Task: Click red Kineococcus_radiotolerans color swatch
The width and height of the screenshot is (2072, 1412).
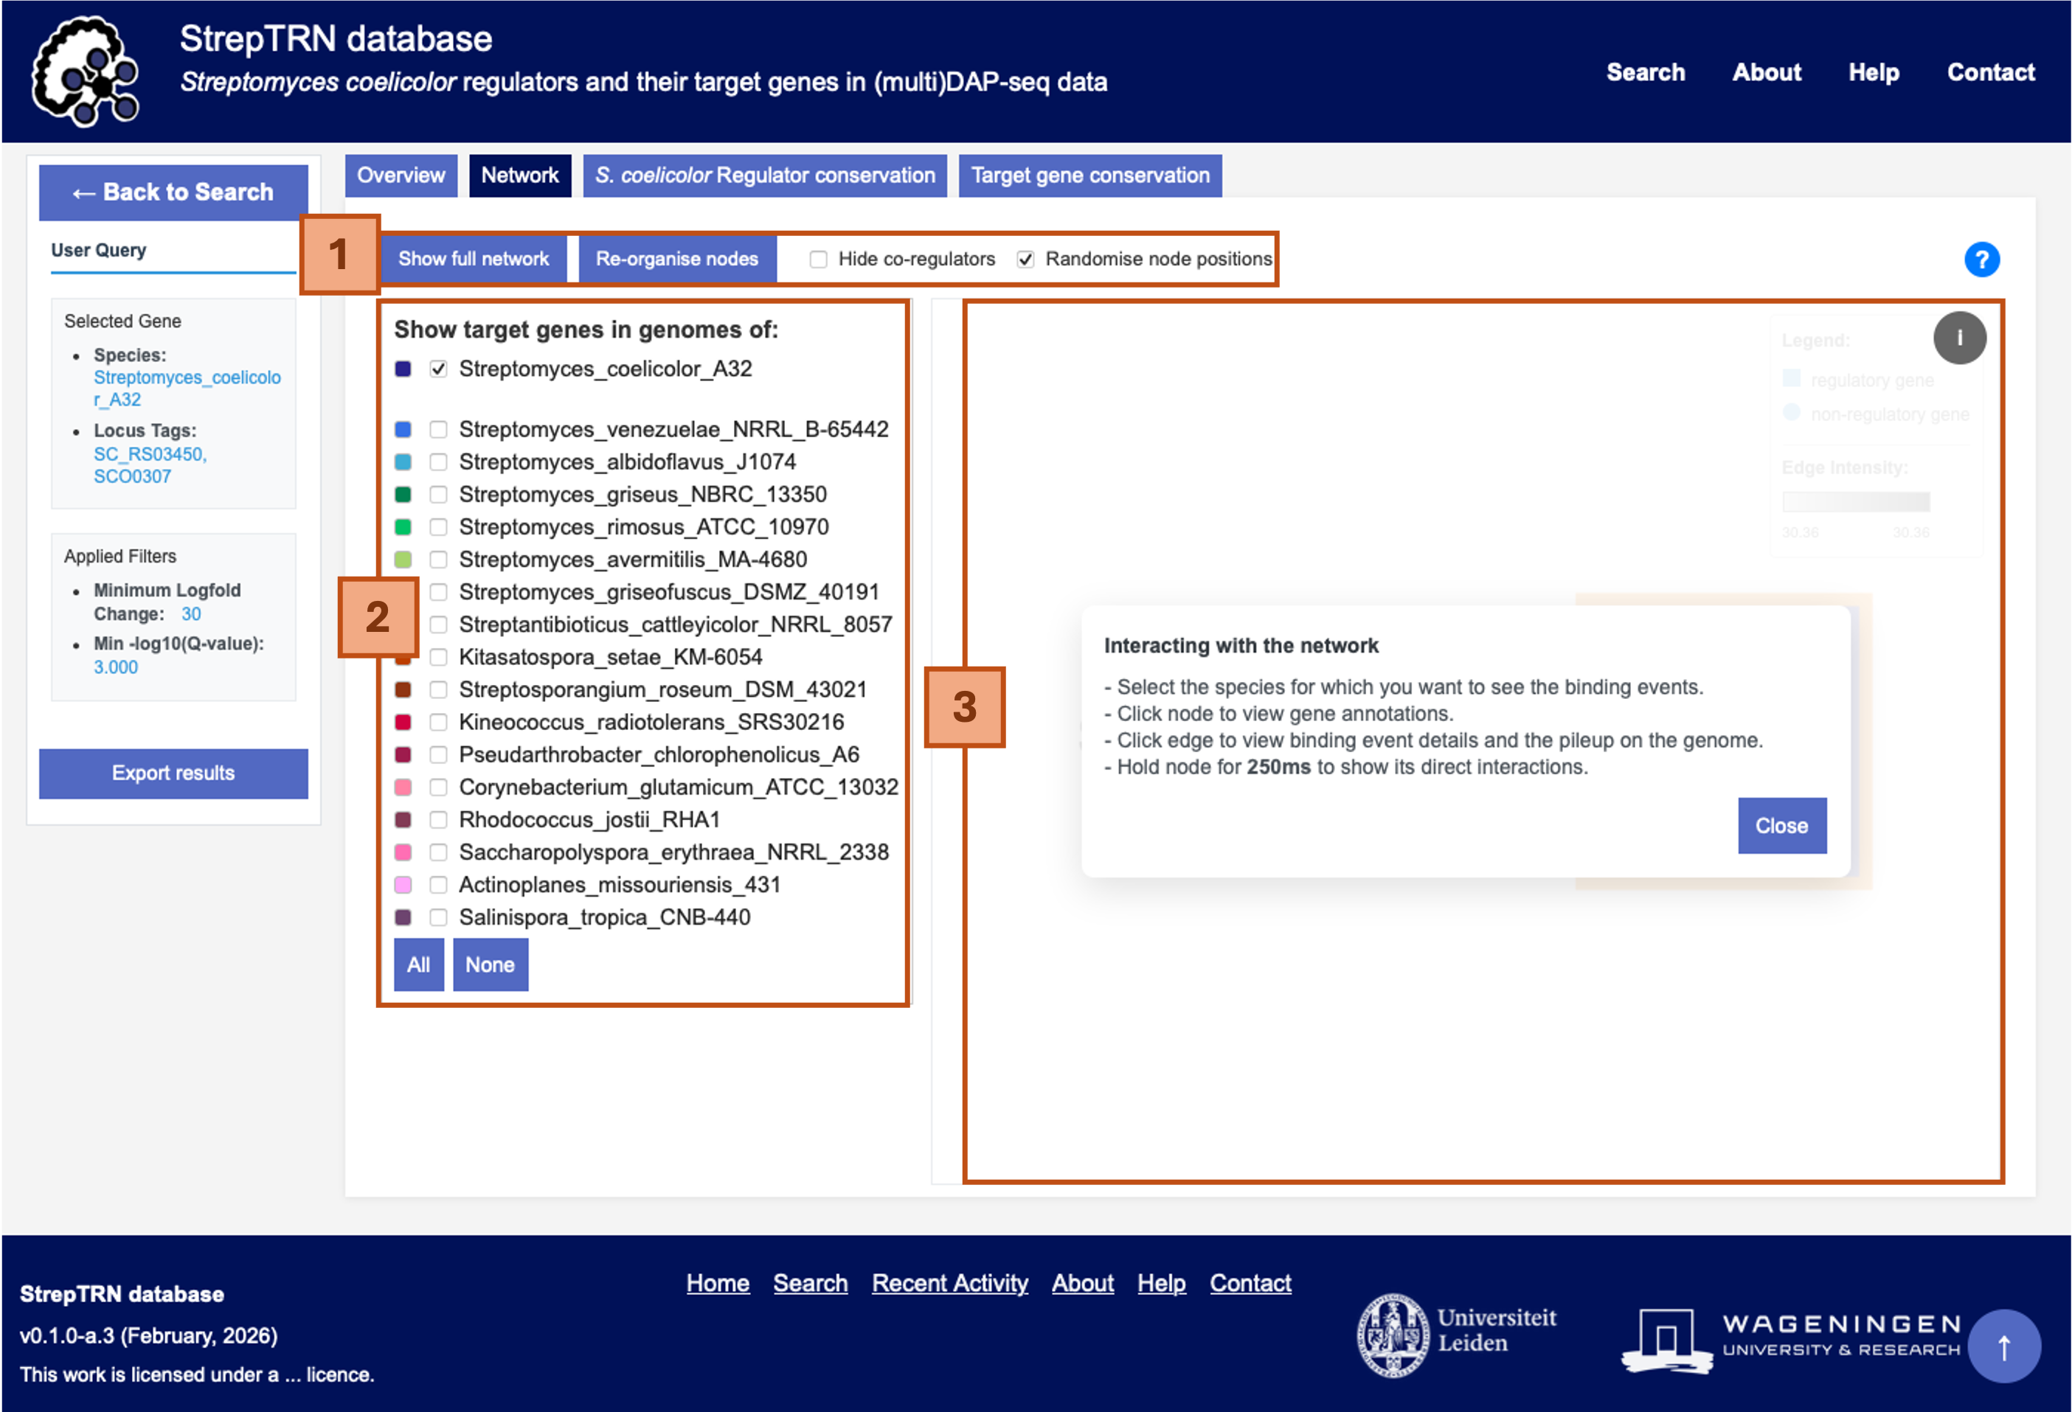Action: click(x=403, y=722)
